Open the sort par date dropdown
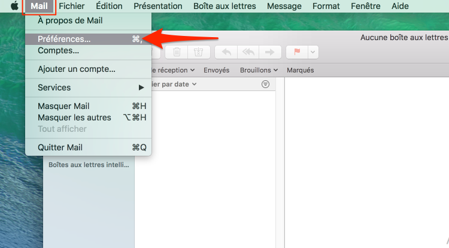 (x=174, y=84)
